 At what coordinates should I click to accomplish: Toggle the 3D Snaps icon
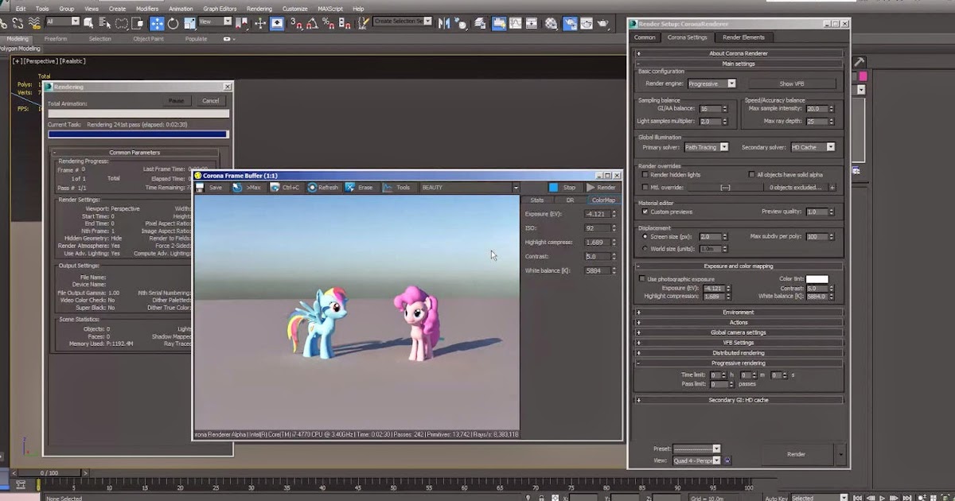coord(297,24)
